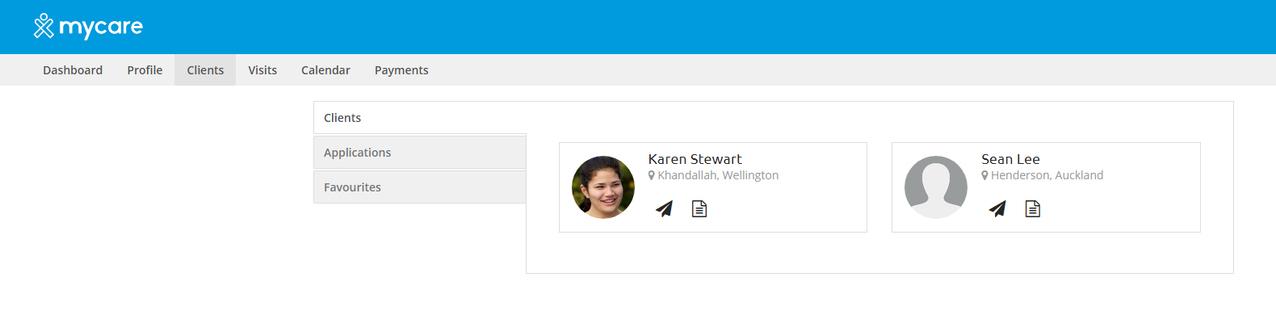Select the Clients sidebar tab

(x=420, y=118)
